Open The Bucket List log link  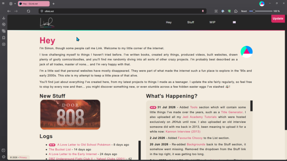[x=60, y=149]
